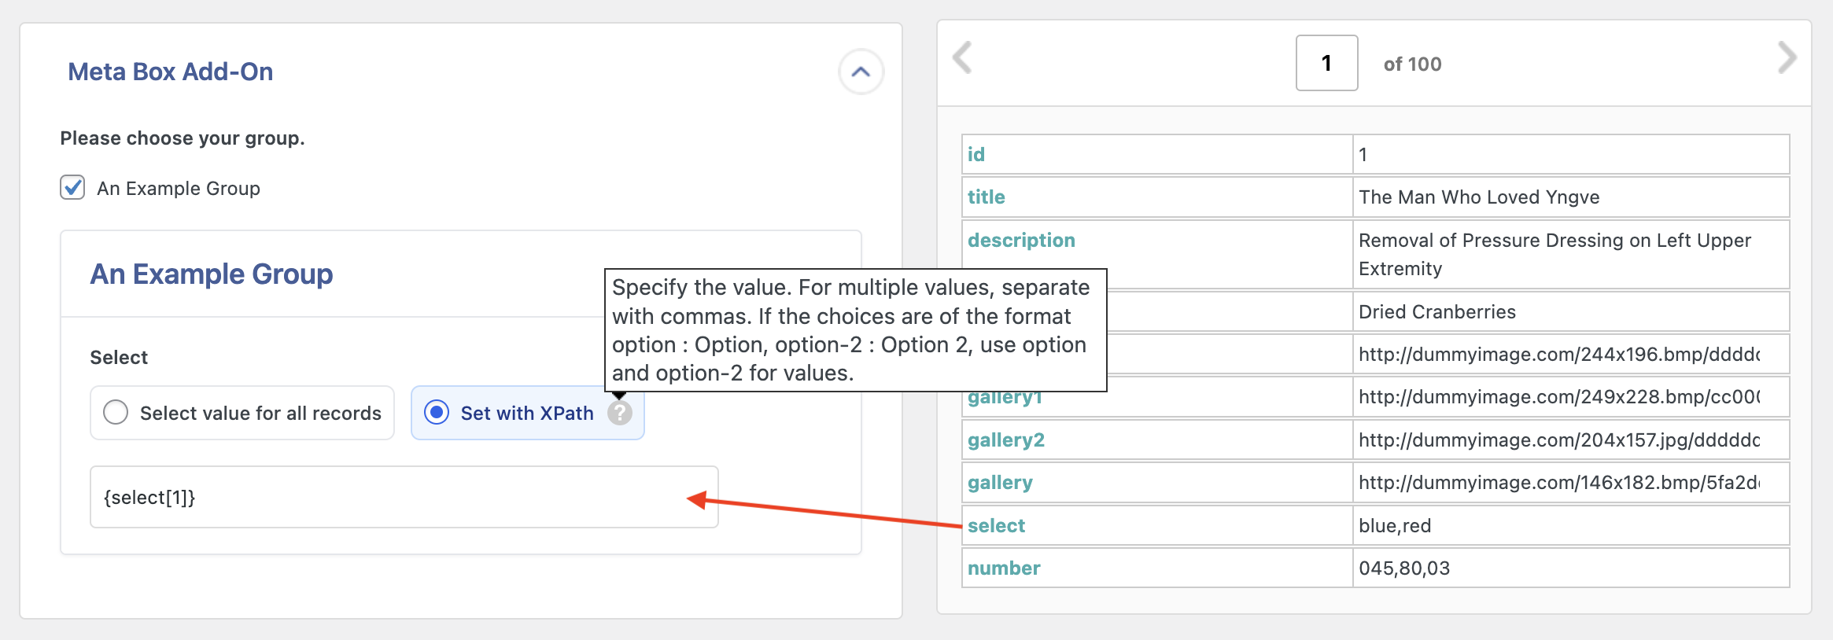Click the help question mark icon

pos(620,413)
